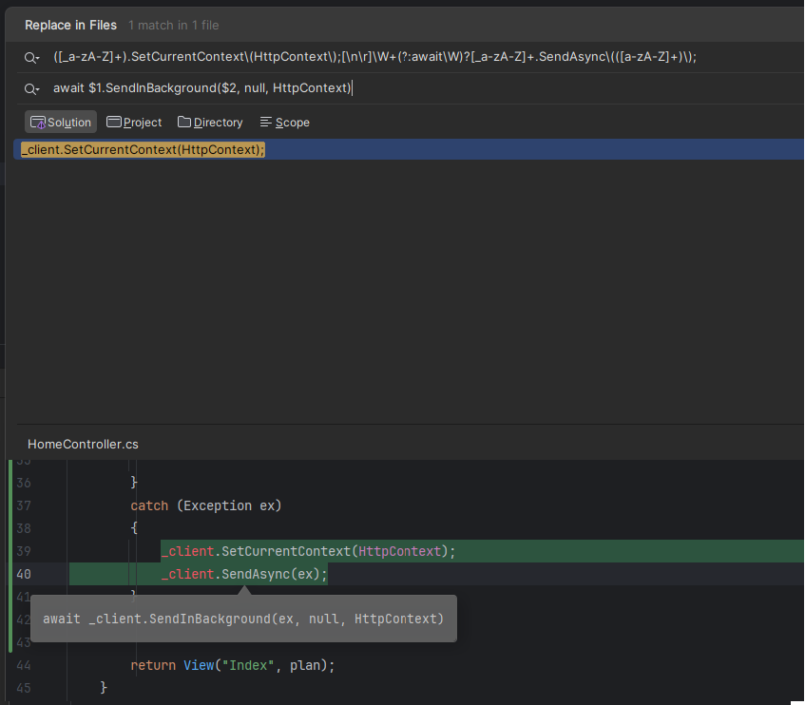The image size is (805, 705).
Task: Click the Project window icon
Action: coord(113,122)
